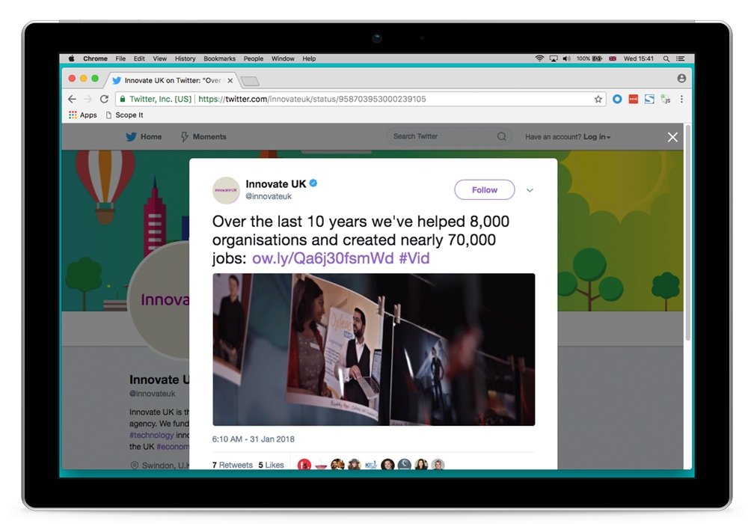
Task: Click the blue circle extension icon
Action: click(617, 100)
